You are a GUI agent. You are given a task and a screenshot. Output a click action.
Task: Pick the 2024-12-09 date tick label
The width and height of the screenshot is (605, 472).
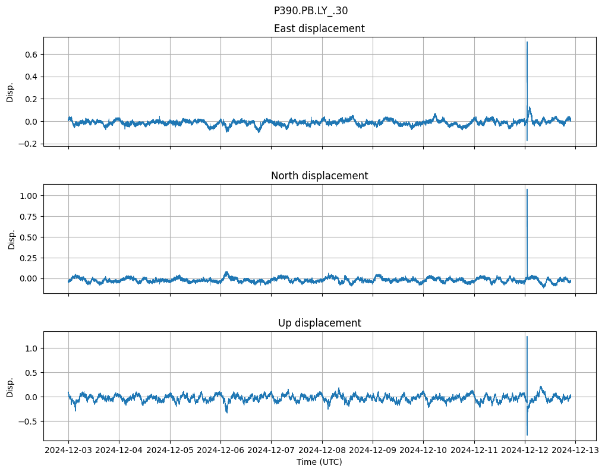coord(373,451)
